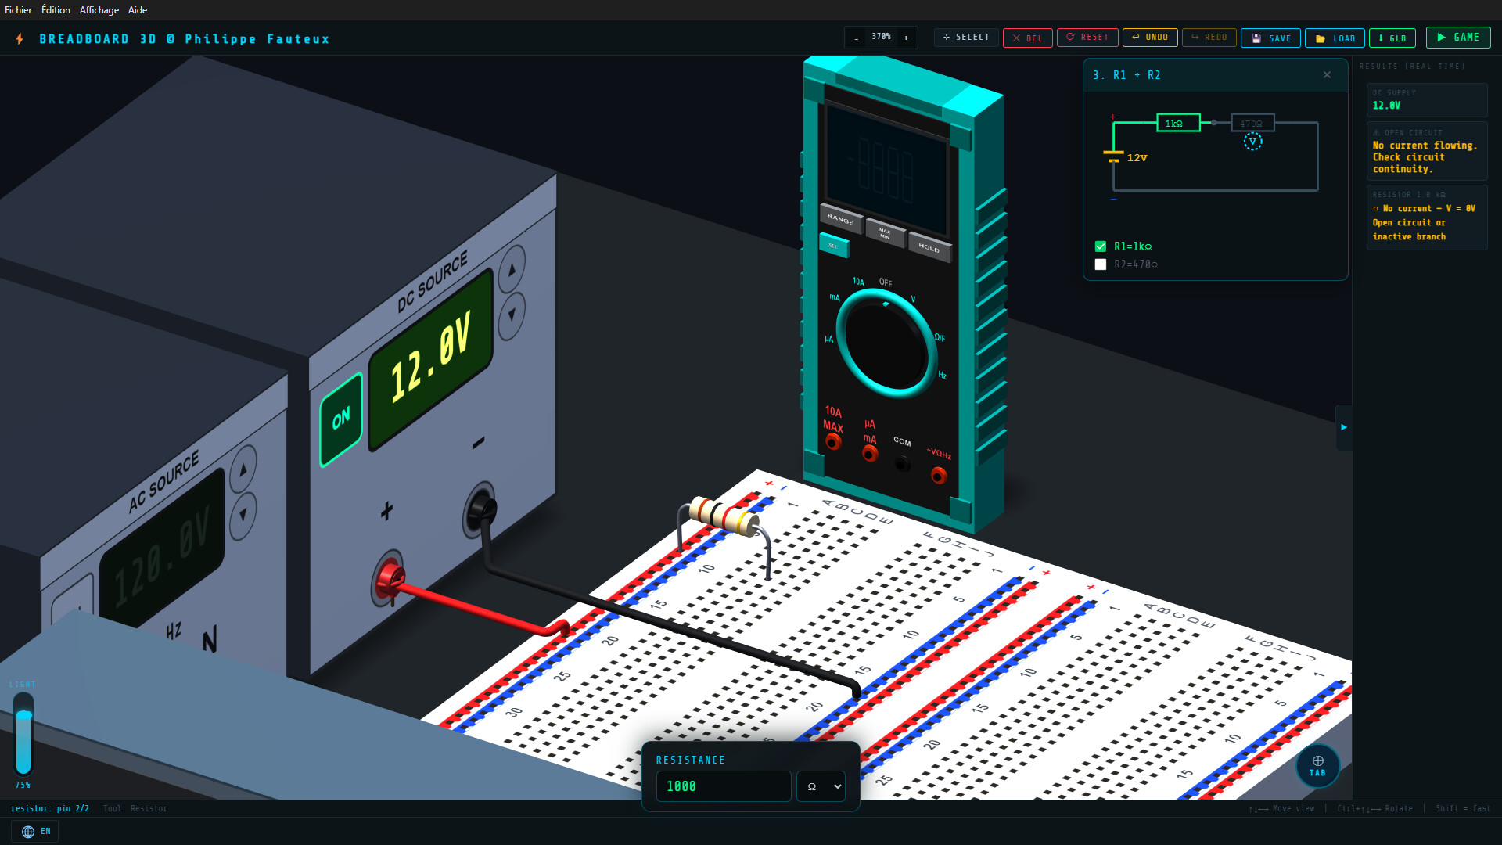
Task: Click the language globe EN button
Action: coord(35,831)
